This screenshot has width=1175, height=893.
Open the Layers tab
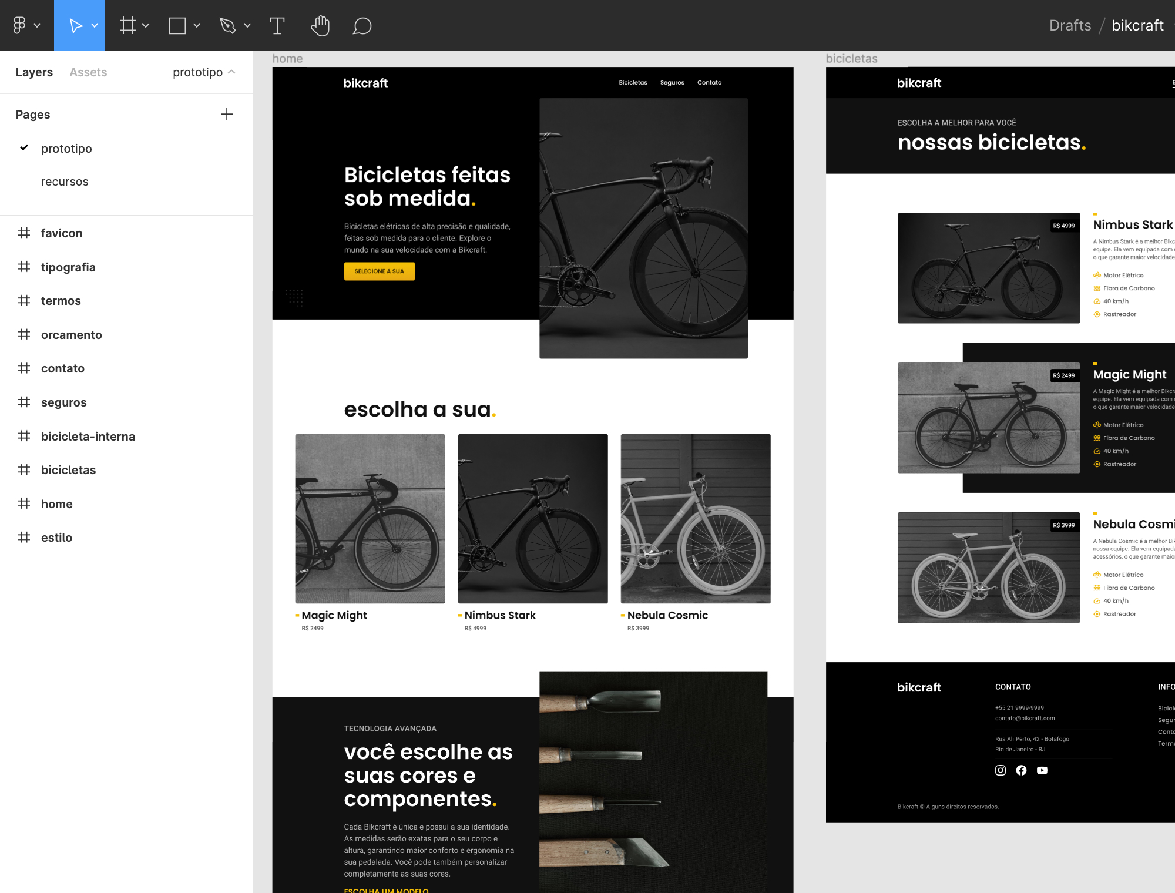pos(34,72)
